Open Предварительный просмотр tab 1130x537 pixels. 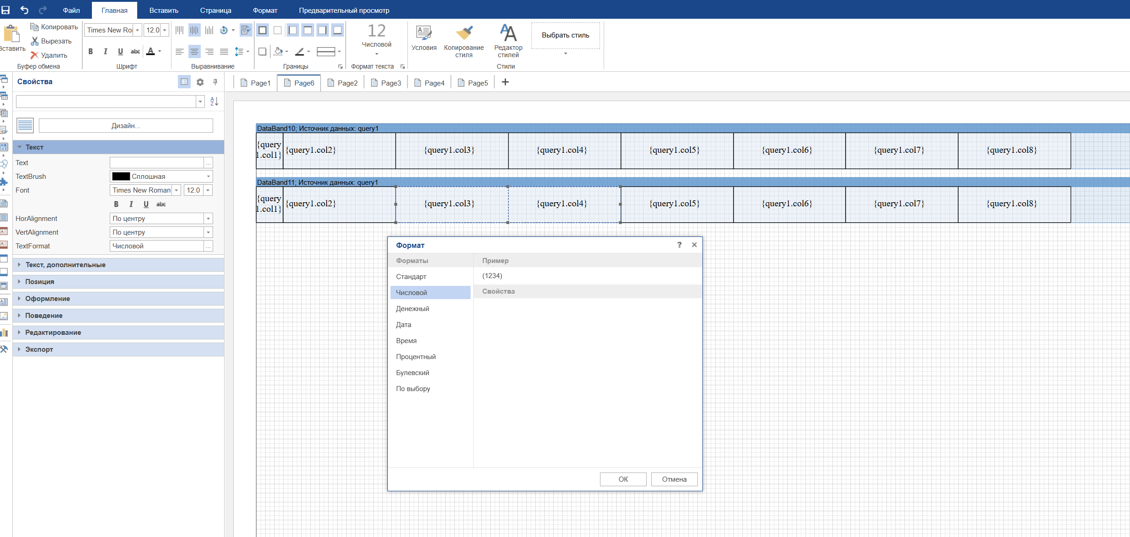pos(344,10)
